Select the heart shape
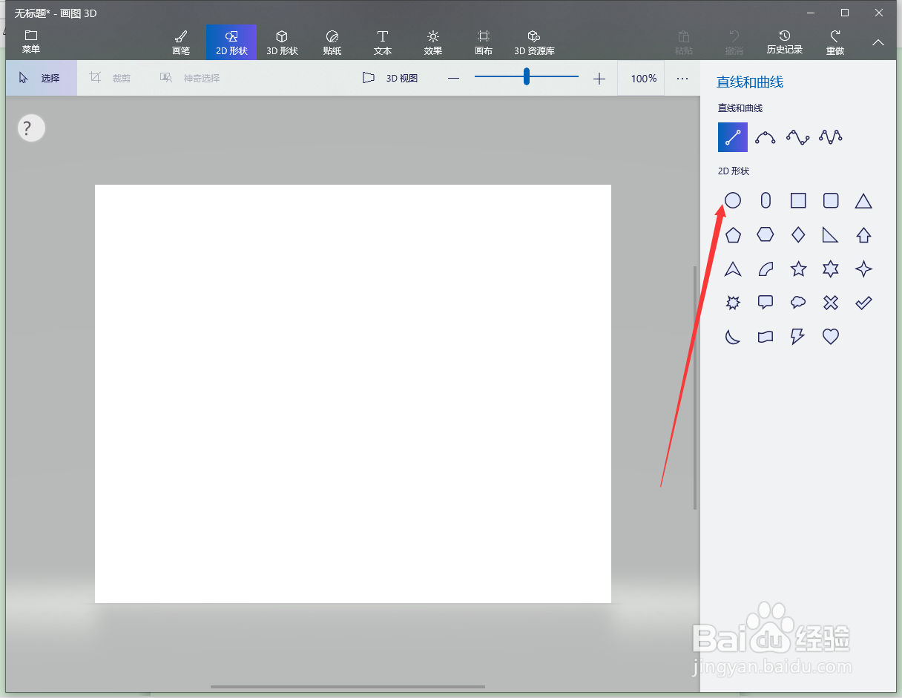Viewport: 902px width, 698px height. [831, 337]
